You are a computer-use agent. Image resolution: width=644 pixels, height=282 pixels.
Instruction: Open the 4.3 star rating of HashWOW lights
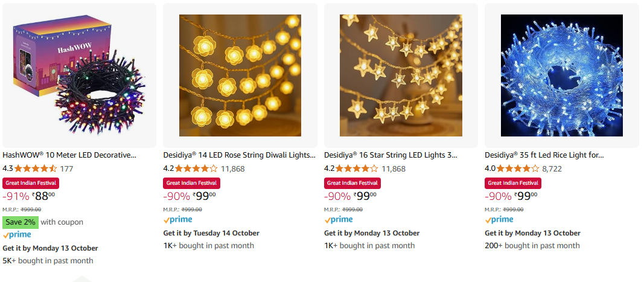pyautogui.click(x=36, y=168)
